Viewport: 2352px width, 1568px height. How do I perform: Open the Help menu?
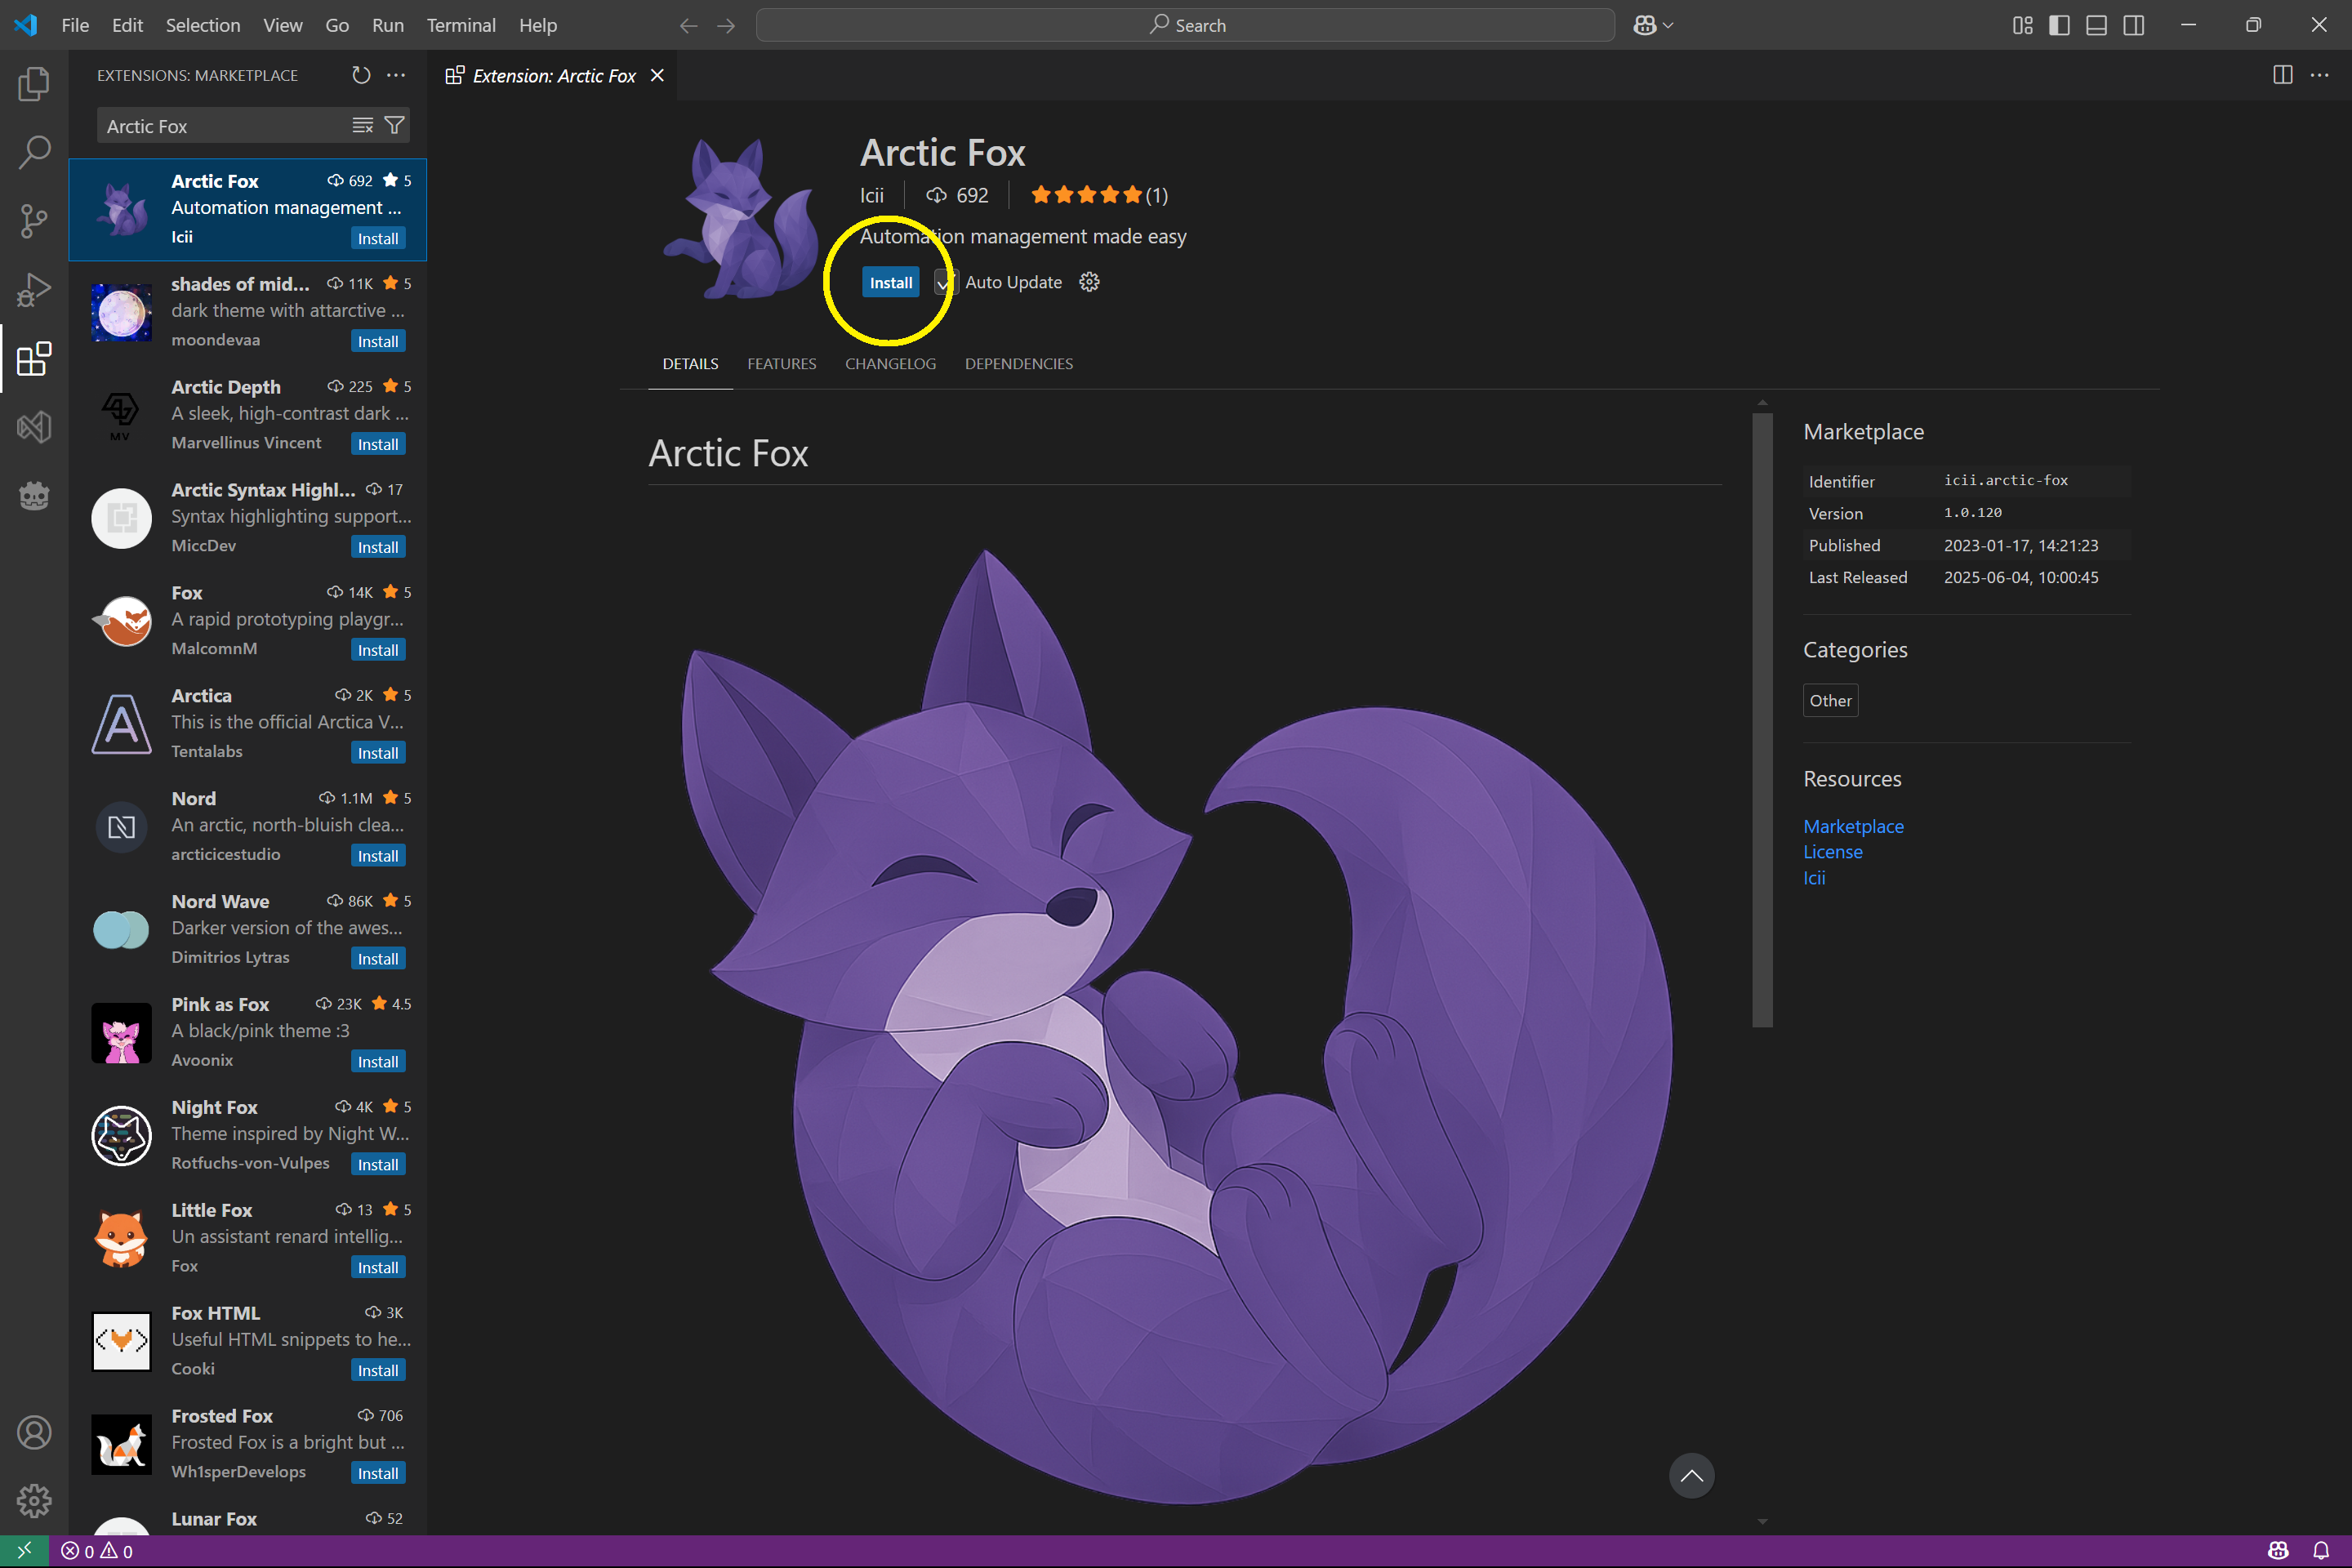(538, 25)
